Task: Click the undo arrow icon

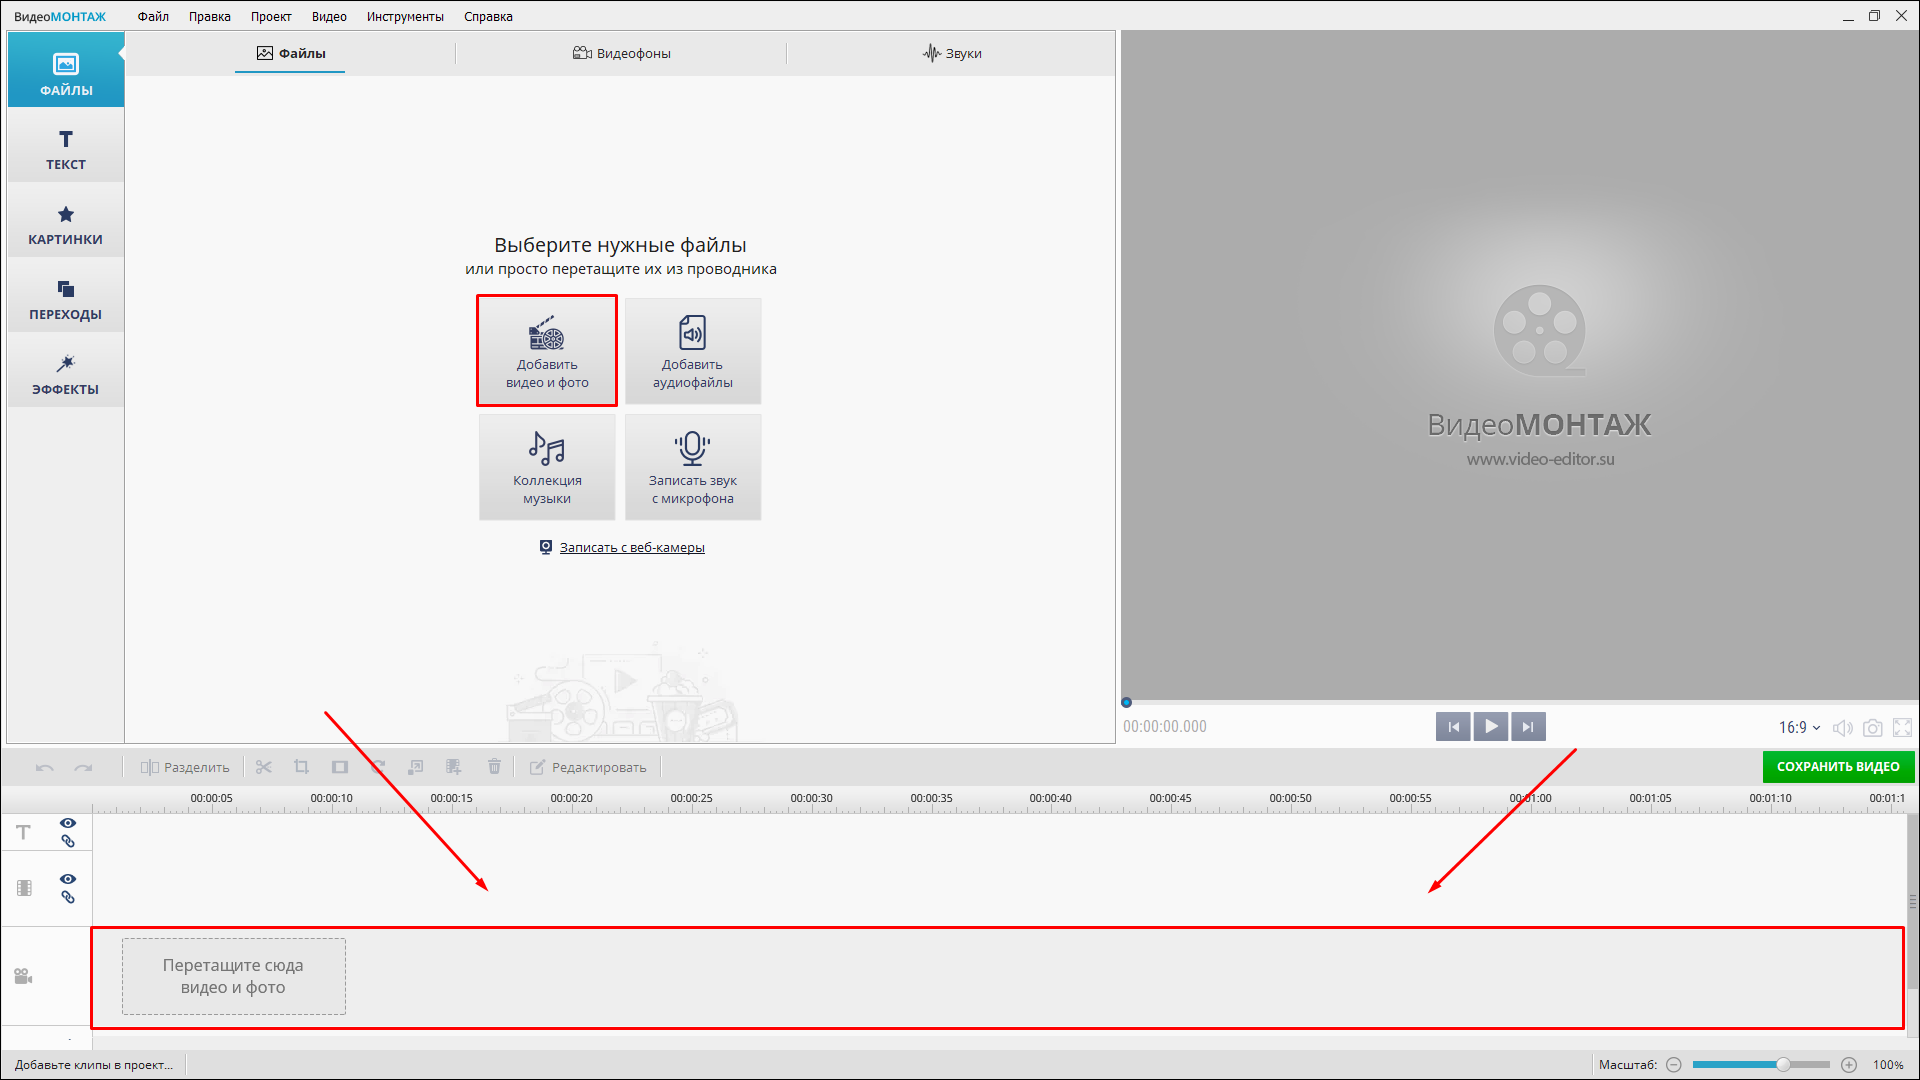Action: coord(44,767)
